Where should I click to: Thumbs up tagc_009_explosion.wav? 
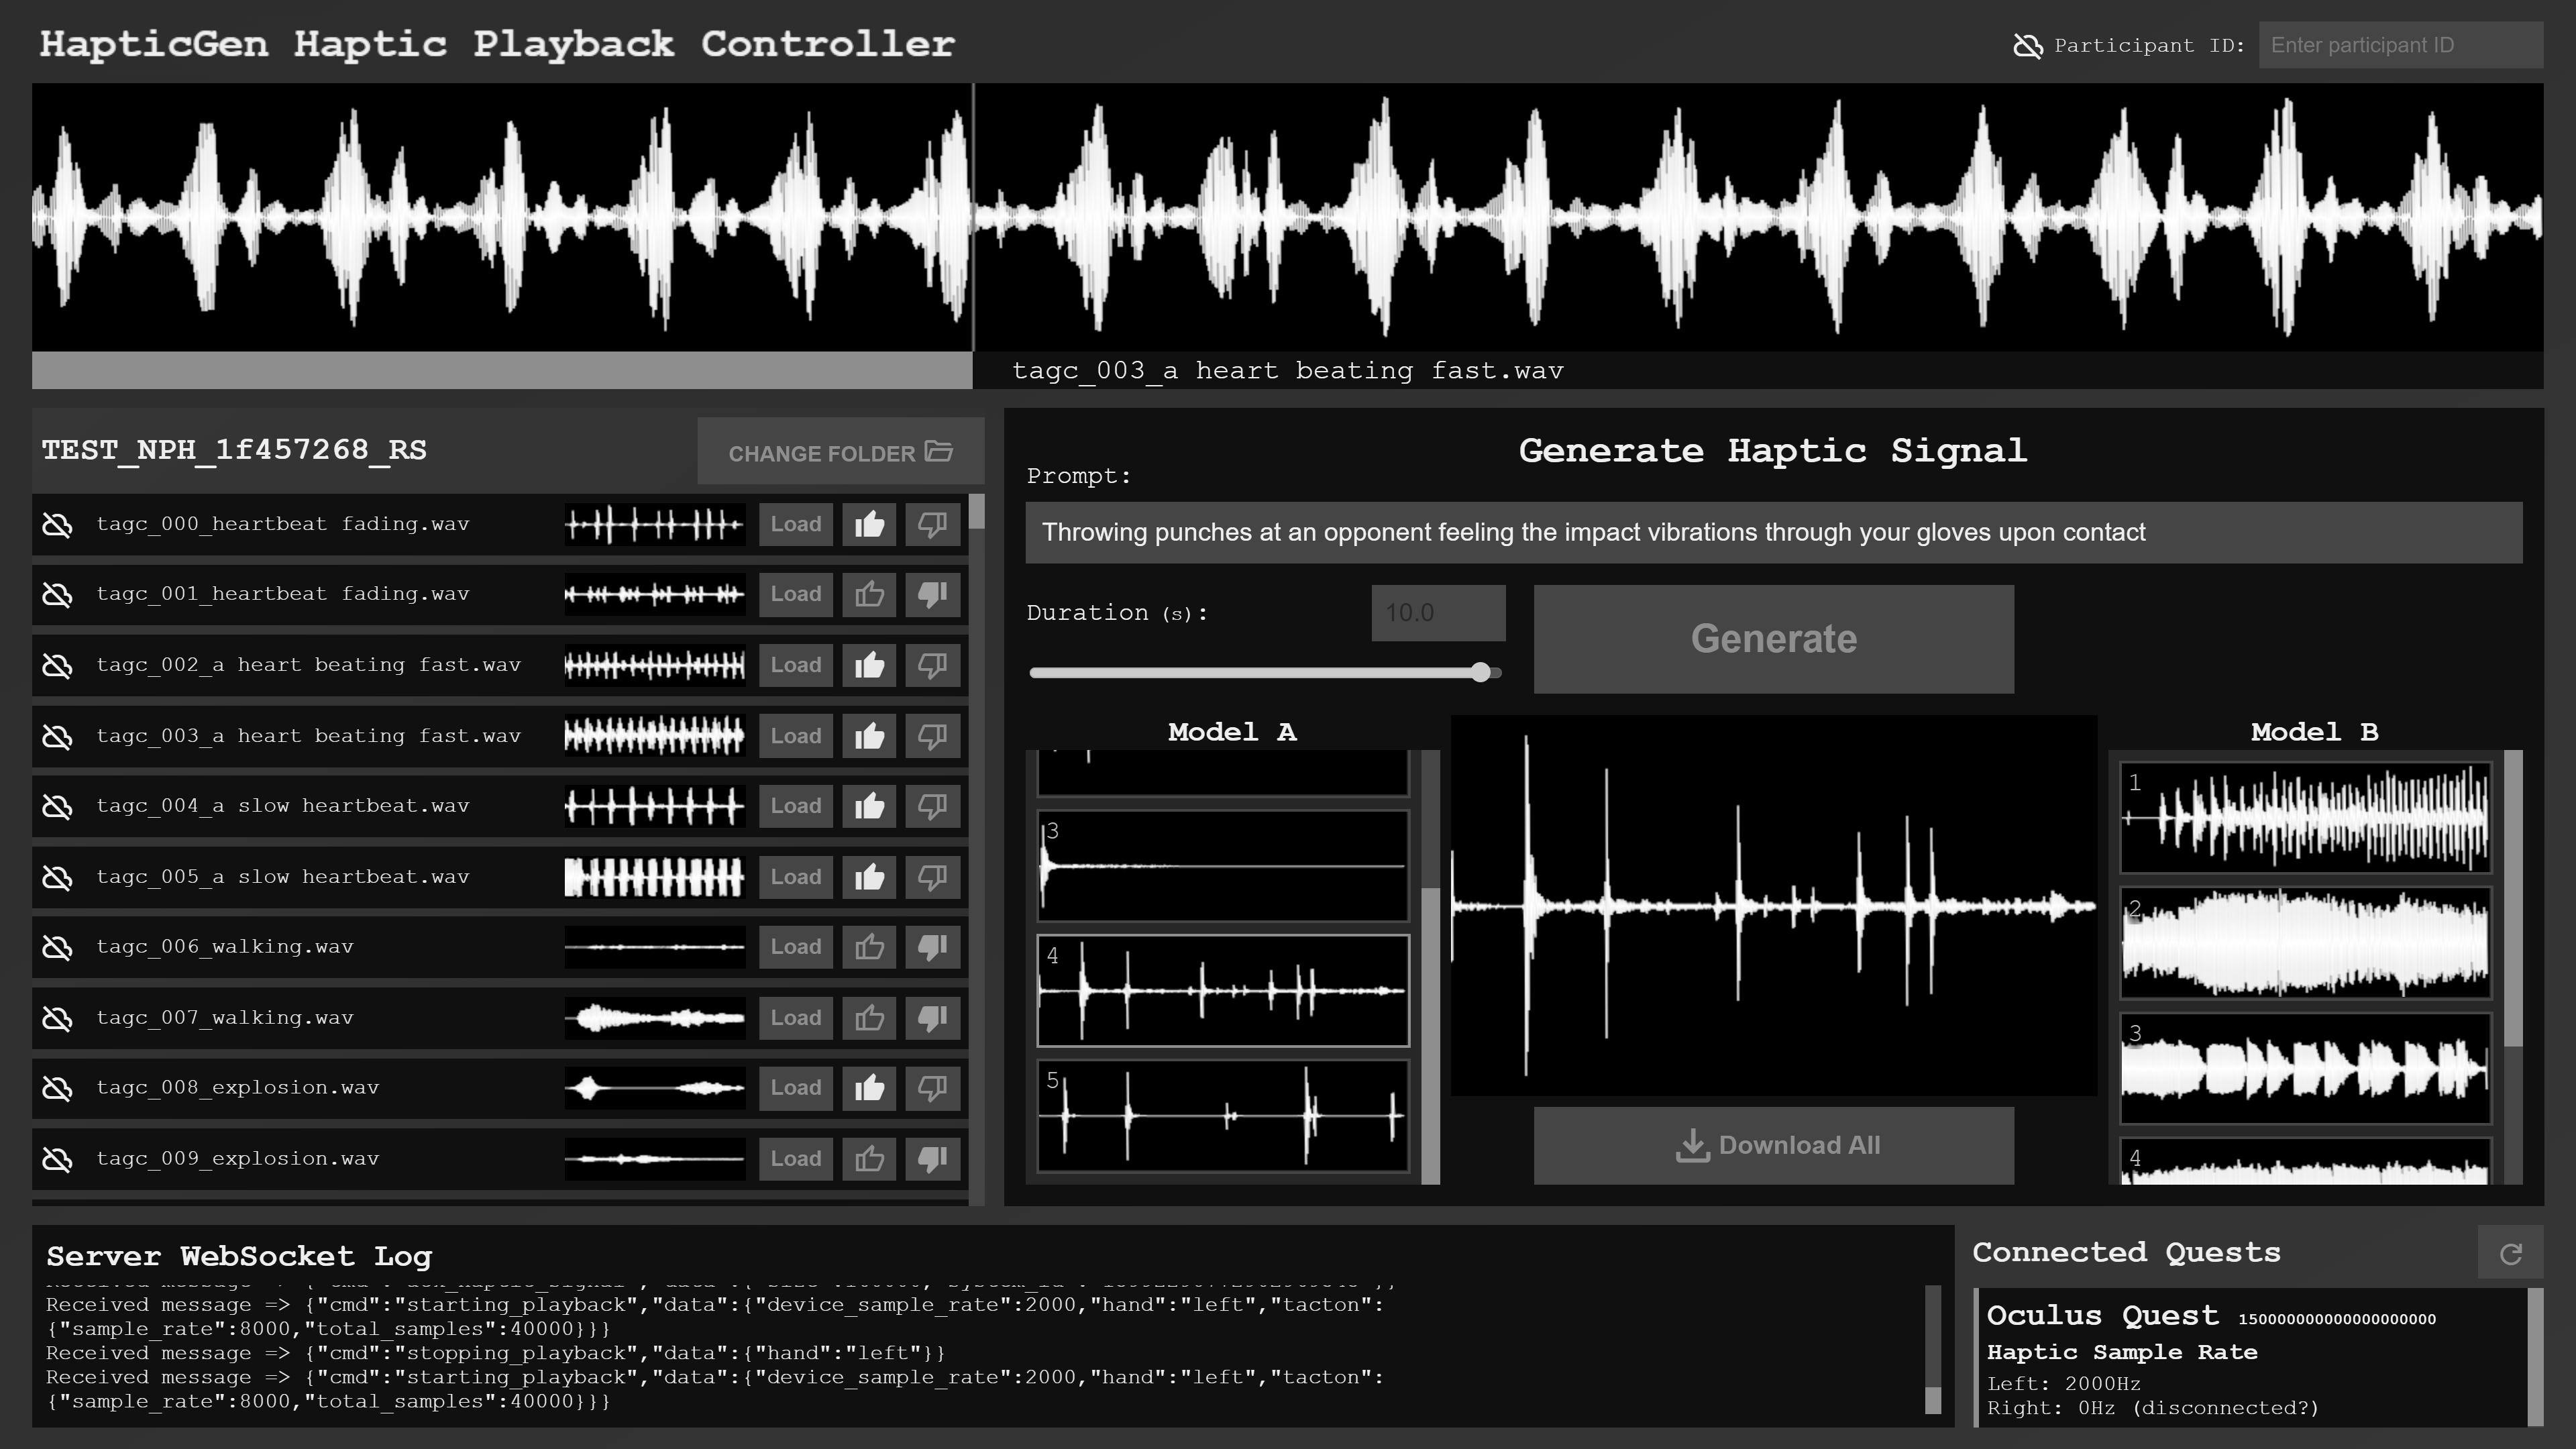[x=869, y=1159]
